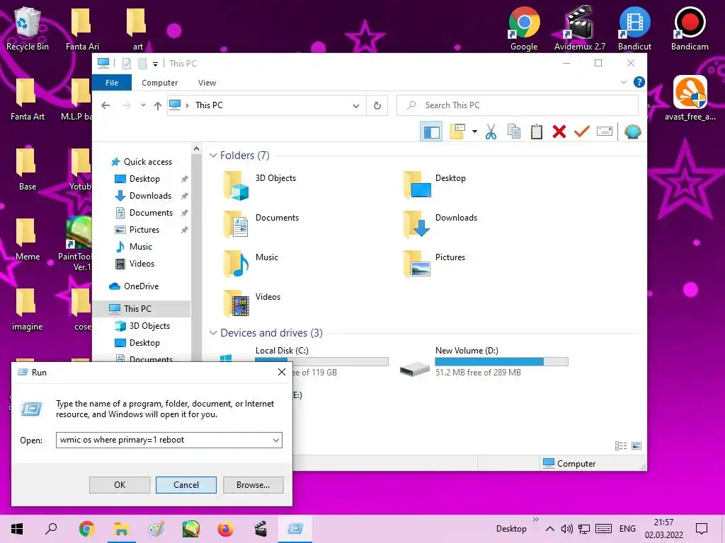Open the File tab in Explorer
The height and width of the screenshot is (543, 725).
112,83
